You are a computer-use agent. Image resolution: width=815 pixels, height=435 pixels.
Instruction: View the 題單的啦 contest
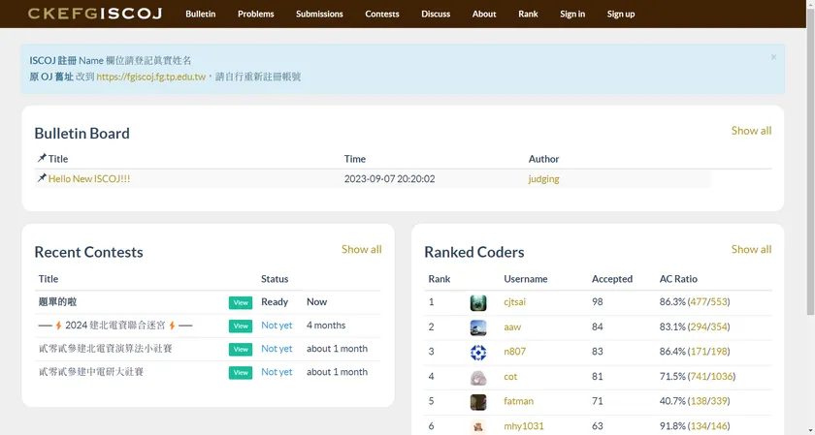pyautogui.click(x=241, y=302)
